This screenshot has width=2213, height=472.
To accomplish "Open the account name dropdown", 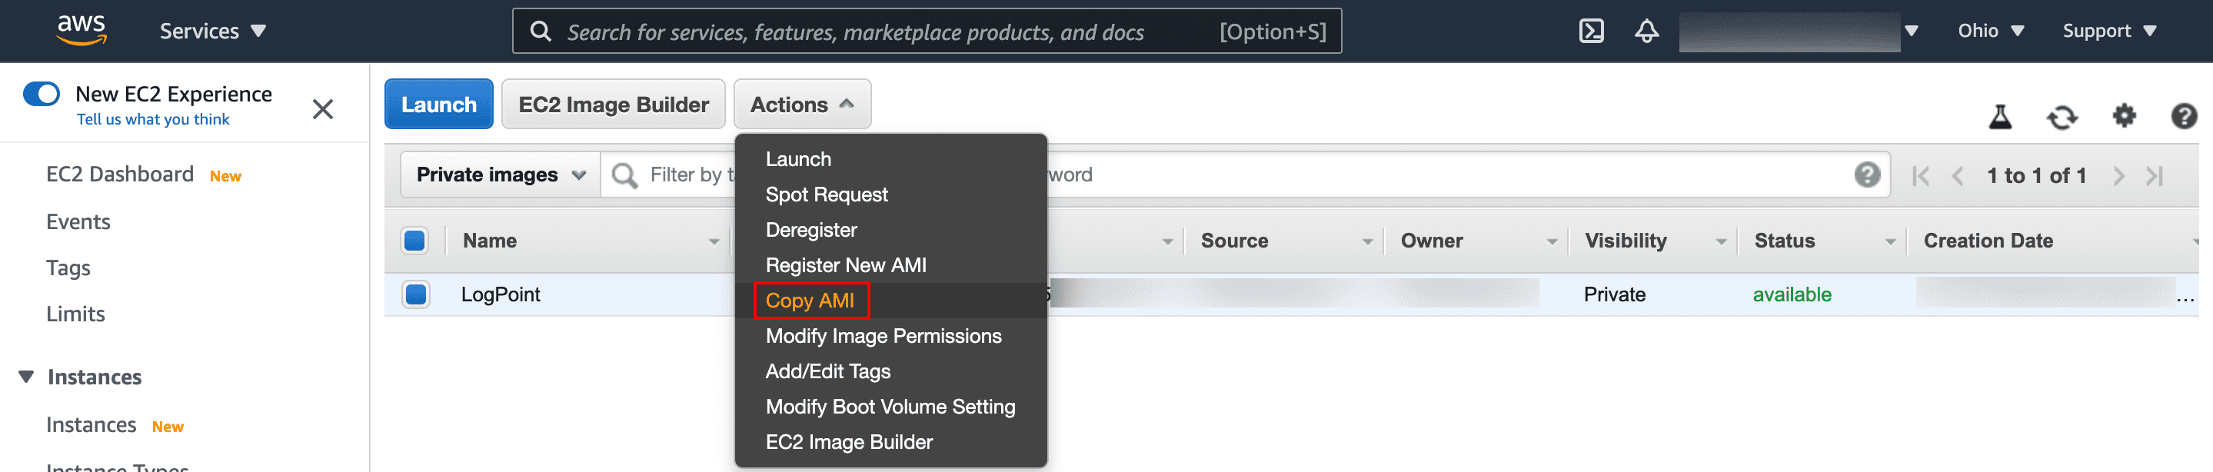I will (x=1799, y=31).
